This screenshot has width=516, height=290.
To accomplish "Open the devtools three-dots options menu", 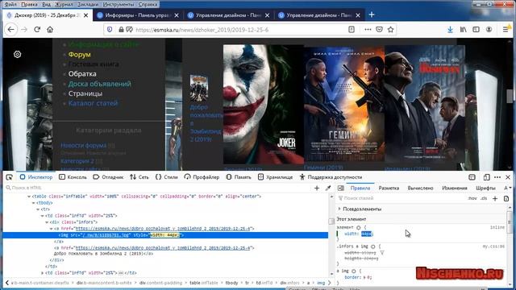I will 497,177.
